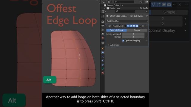The height and width of the screenshot is (107, 191).
Task: Animate Optimal Display keyframe dot
Action: [146, 41]
